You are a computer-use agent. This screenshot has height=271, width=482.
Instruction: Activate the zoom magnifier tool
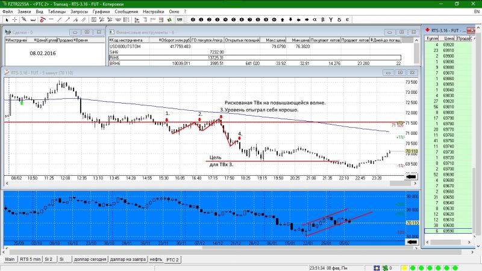coord(24,20)
